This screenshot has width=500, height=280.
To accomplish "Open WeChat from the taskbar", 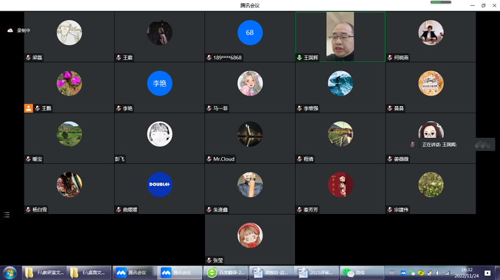I will [356, 273].
